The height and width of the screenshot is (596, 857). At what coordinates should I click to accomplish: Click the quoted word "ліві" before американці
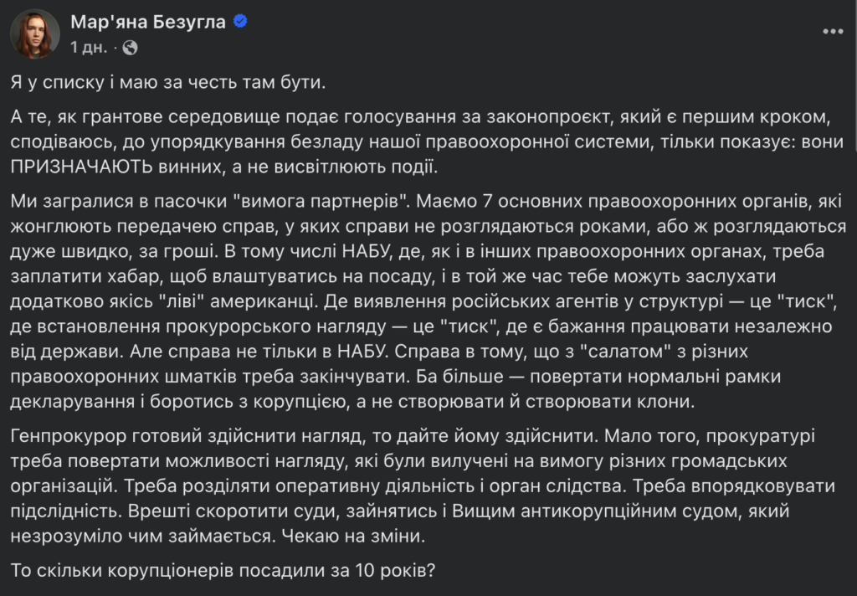(181, 301)
